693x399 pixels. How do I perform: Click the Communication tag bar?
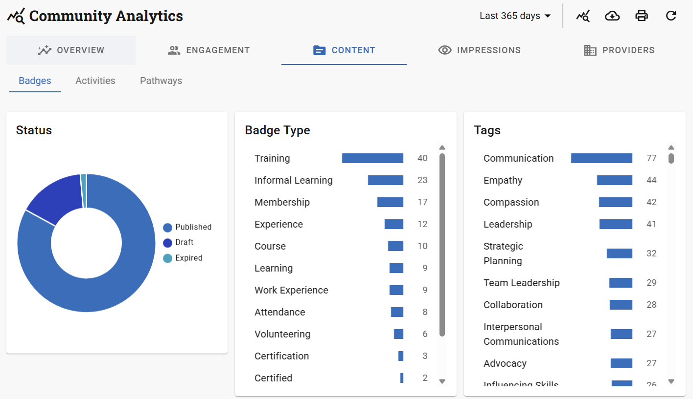coord(601,158)
